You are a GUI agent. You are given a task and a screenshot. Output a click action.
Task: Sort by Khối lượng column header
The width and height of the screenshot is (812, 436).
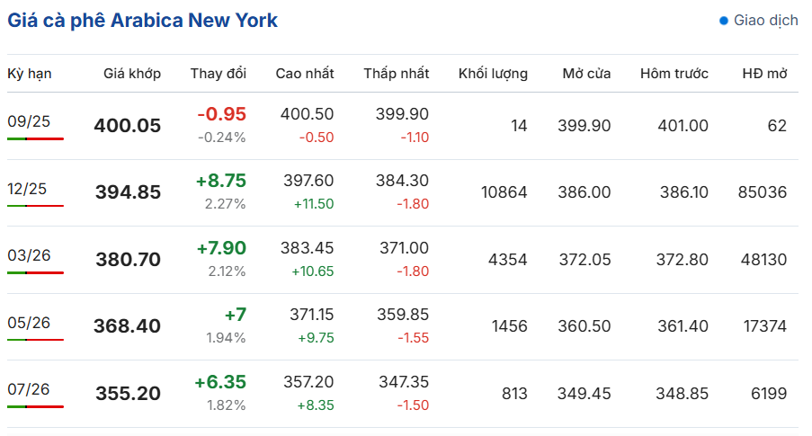(493, 74)
